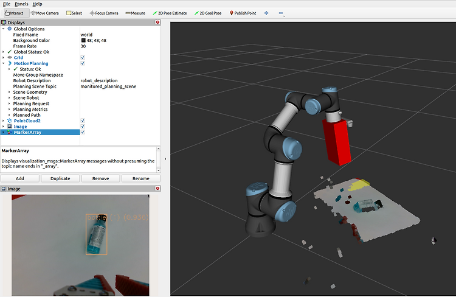This screenshot has height=297, width=456.
Task: Click the description box scroll-down arrow
Action: click(x=159, y=170)
